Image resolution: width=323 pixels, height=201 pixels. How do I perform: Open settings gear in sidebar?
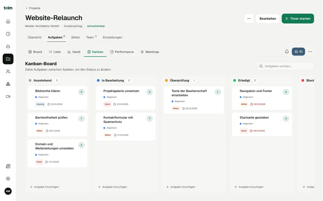8,179
